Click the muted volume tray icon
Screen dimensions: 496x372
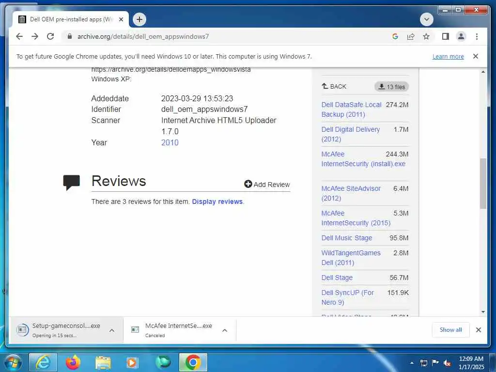(x=447, y=363)
